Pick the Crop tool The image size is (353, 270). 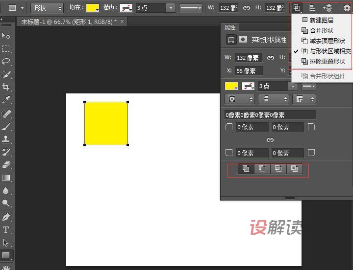6,87
